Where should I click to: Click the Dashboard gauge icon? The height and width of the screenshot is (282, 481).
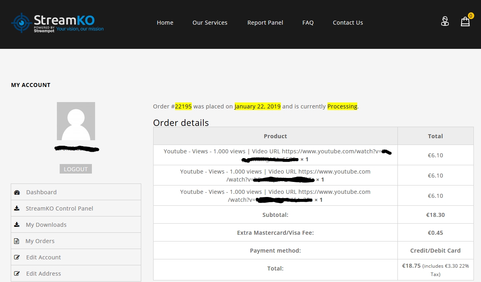tap(17, 192)
